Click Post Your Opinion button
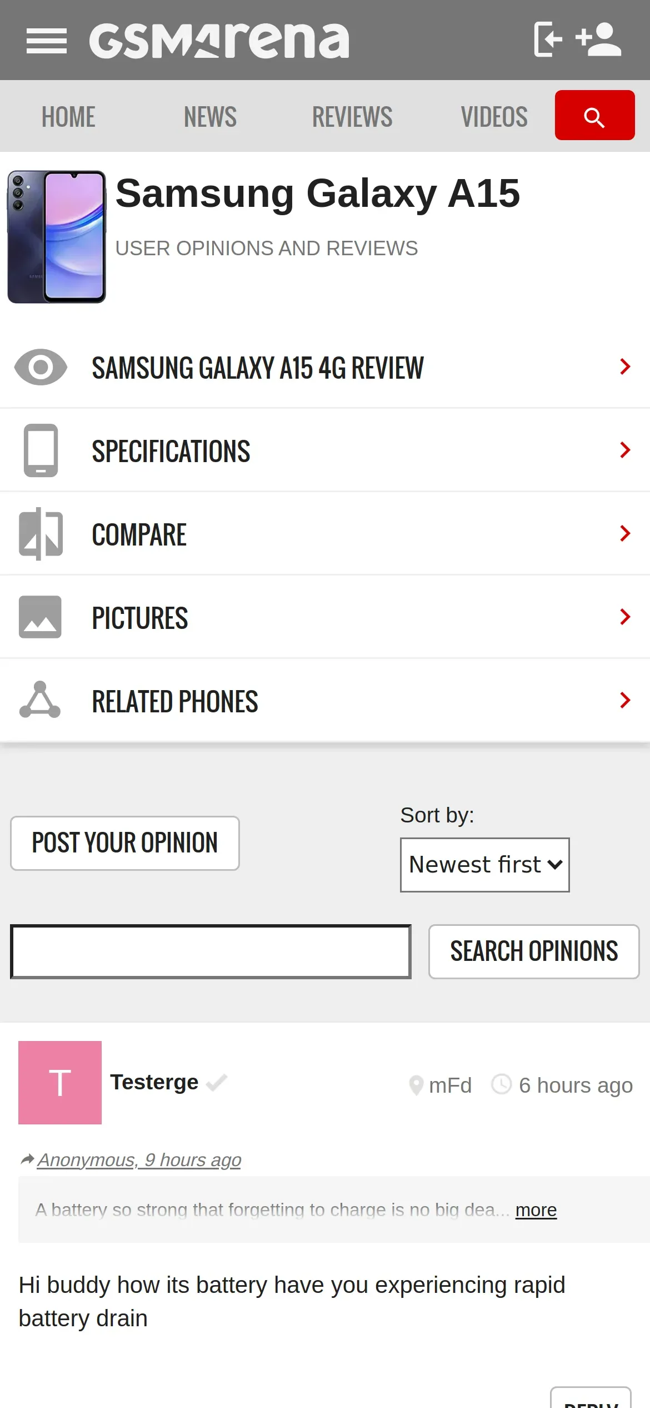Viewport: 650px width, 1408px height. 125,843
